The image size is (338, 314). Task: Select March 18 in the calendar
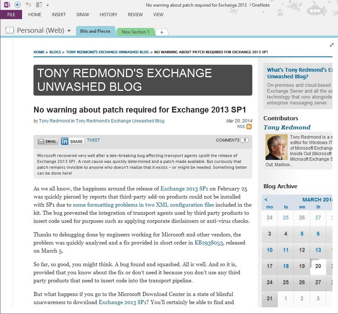286,266
